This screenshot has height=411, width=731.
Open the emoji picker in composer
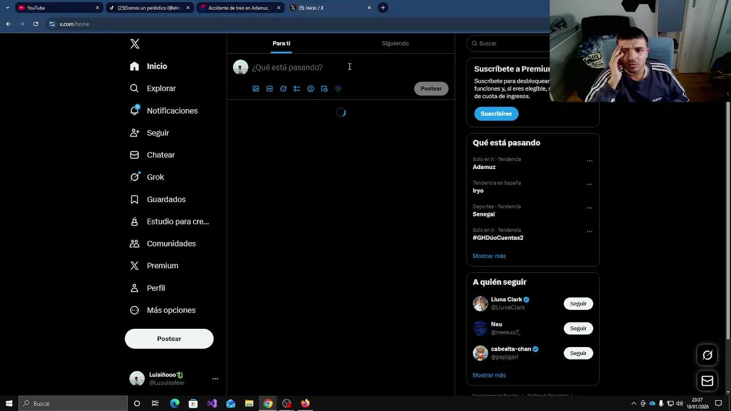[x=311, y=88]
